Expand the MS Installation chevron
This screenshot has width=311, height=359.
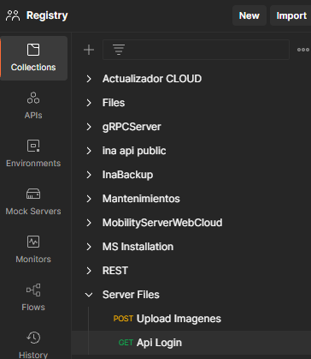pos(89,247)
